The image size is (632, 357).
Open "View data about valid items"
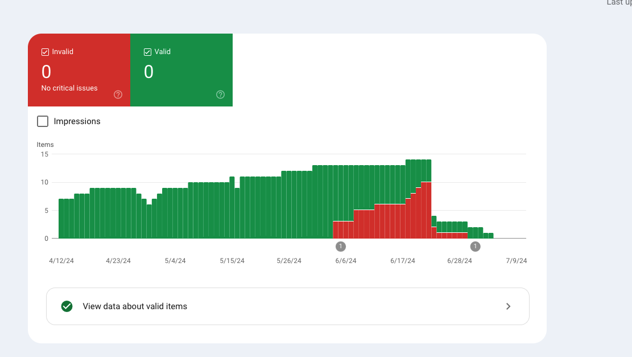[x=135, y=306]
